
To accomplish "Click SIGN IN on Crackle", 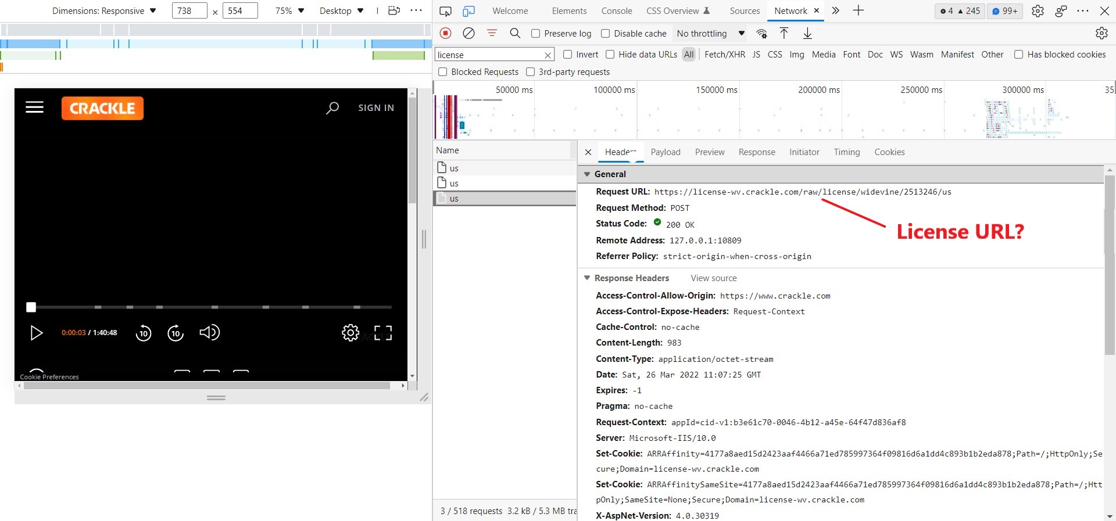I will pyautogui.click(x=376, y=108).
